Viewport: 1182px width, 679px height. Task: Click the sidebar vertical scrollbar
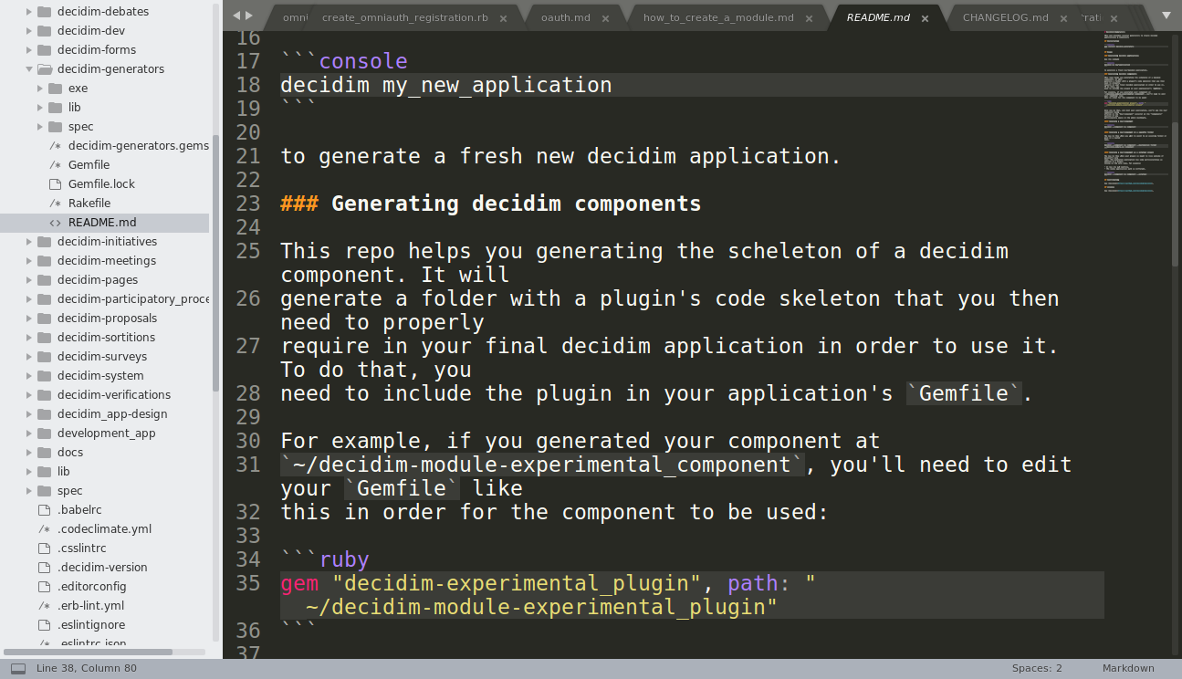tap(216, 265)
